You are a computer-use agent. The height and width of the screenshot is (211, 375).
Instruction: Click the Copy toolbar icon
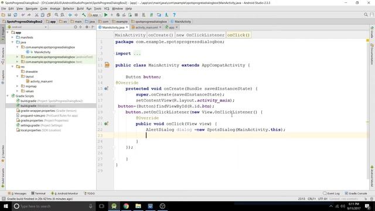tap(43, 15)
